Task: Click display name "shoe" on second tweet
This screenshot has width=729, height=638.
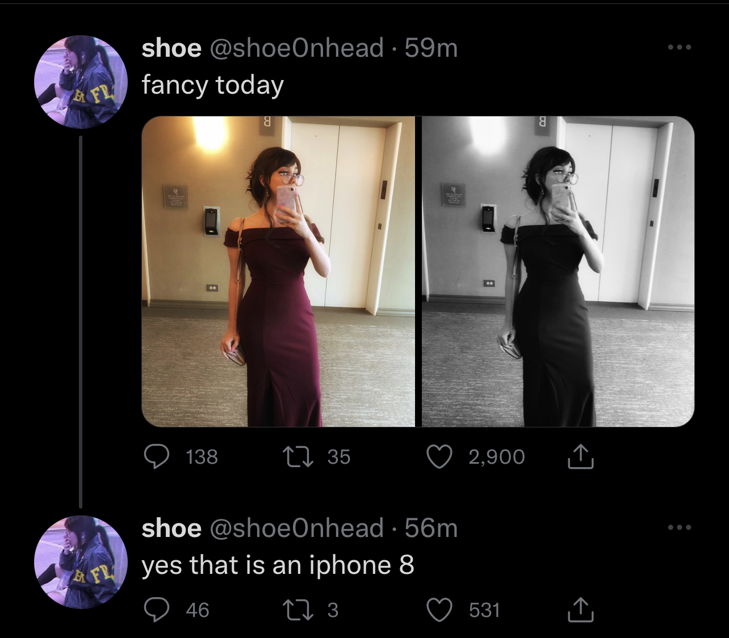Action: [x=171, y=528]
